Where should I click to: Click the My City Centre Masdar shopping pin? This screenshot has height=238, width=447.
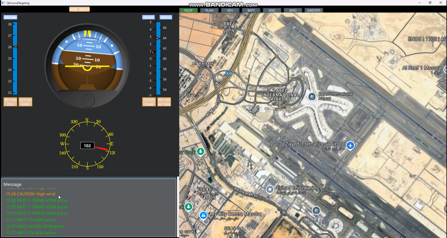click(203, 215)
